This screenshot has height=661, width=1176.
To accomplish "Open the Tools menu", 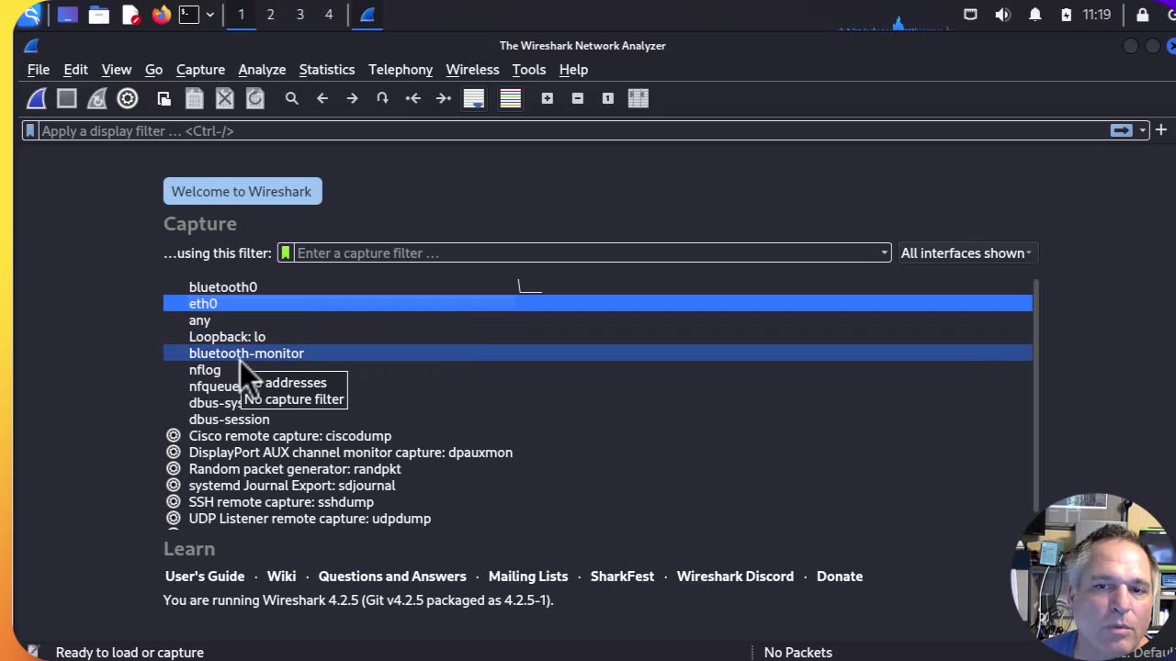I will tap(528, 70).
